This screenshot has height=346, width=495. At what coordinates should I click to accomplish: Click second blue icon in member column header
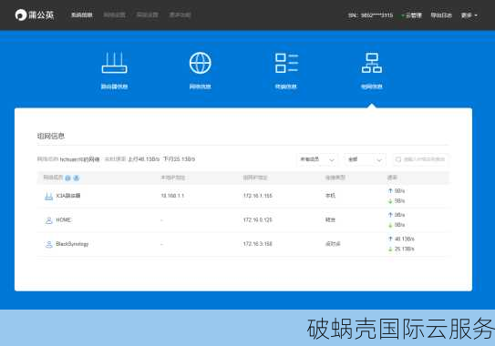tap(76, 178)
